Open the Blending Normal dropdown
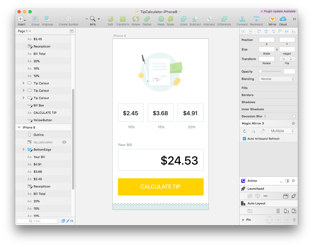313x247 pixels. (277, 79)
